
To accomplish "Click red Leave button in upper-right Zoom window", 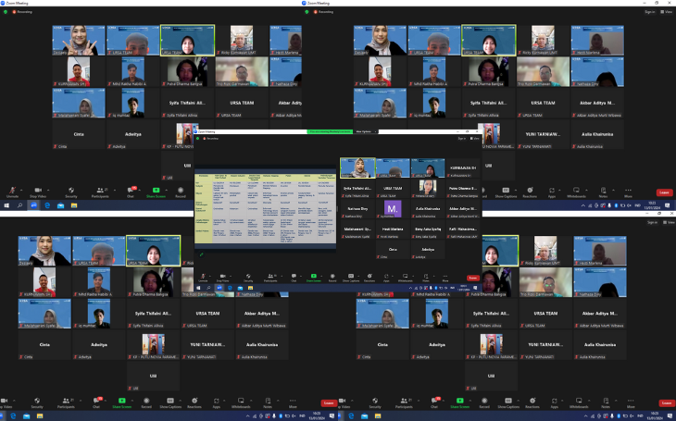I will [x=663, y=192].
